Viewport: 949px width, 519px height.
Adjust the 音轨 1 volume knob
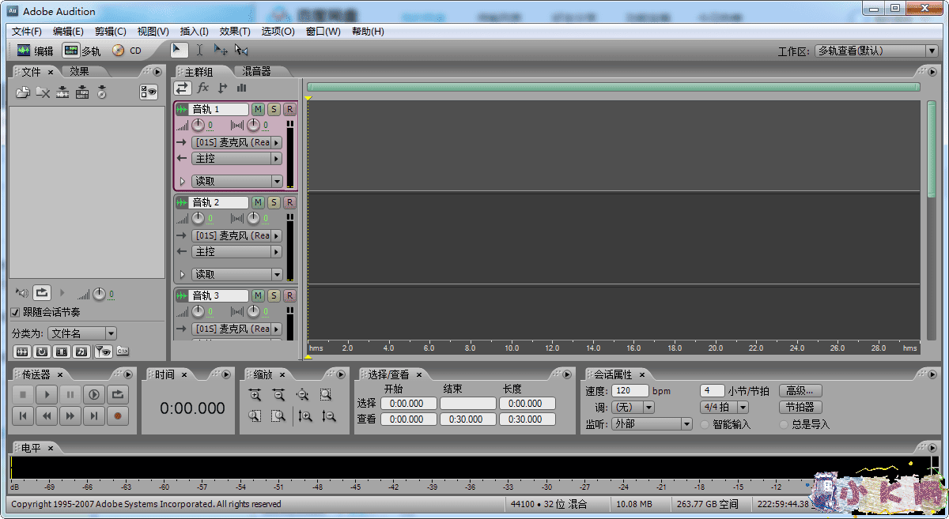[198, 126]
